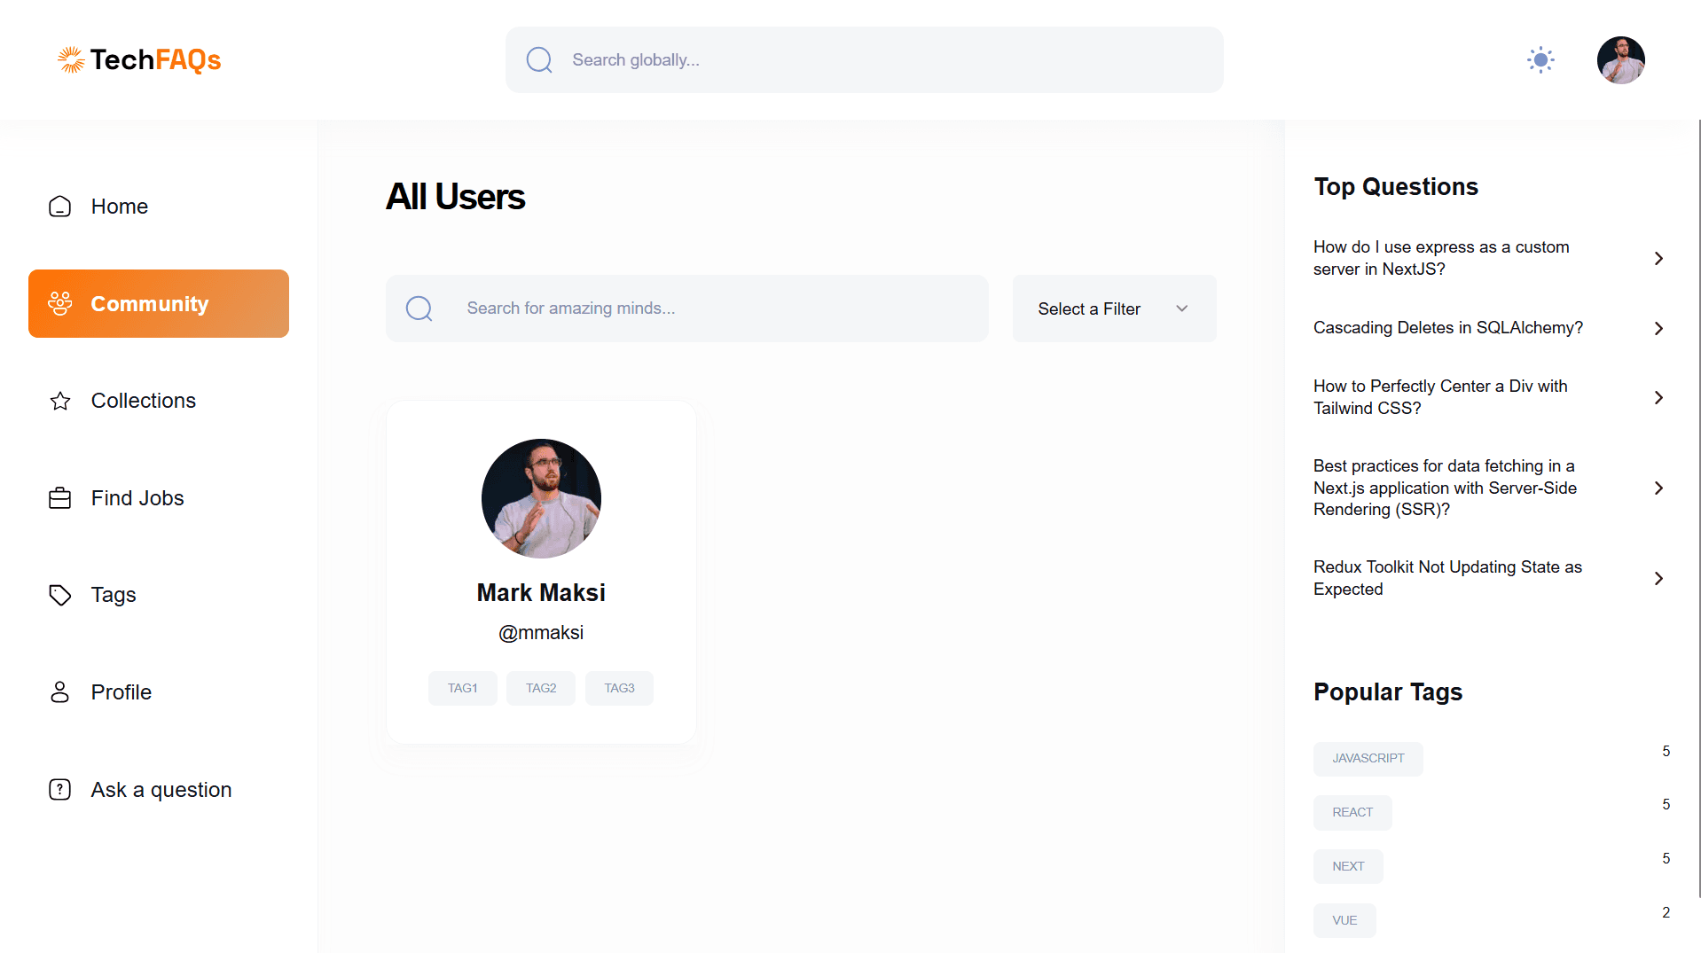Click the Ask a question icon
The width and height of the screenshot is (1701, 953).
coord(59,790)
